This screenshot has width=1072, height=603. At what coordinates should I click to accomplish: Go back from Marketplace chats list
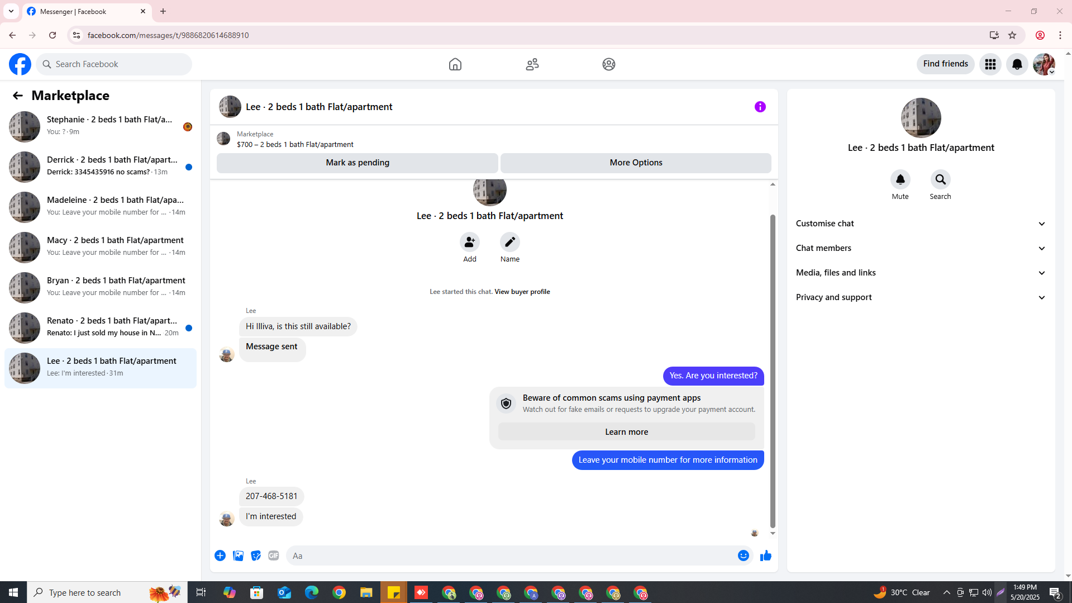pos(18,96)
